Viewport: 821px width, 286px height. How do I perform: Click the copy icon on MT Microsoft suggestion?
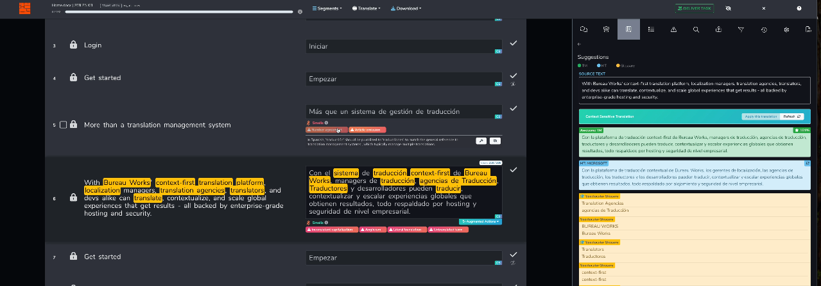tap(808, 164)
